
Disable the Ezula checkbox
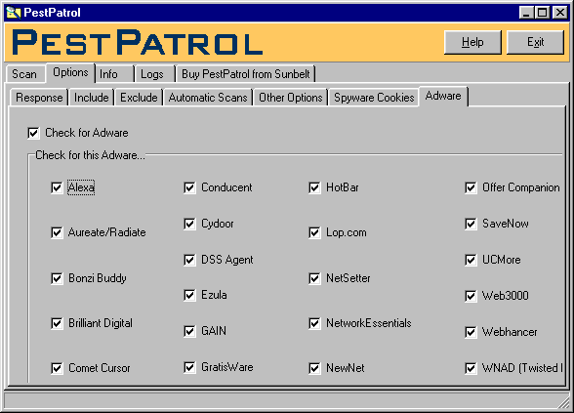point(189,295)
